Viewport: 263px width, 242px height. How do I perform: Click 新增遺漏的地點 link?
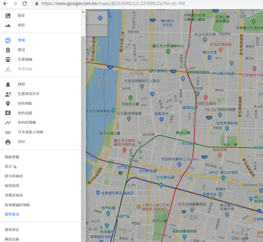(17, 205)
